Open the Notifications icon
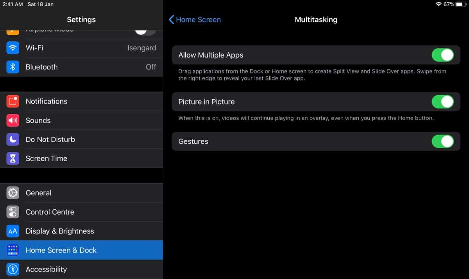469x279 pixels. [13, 102]
